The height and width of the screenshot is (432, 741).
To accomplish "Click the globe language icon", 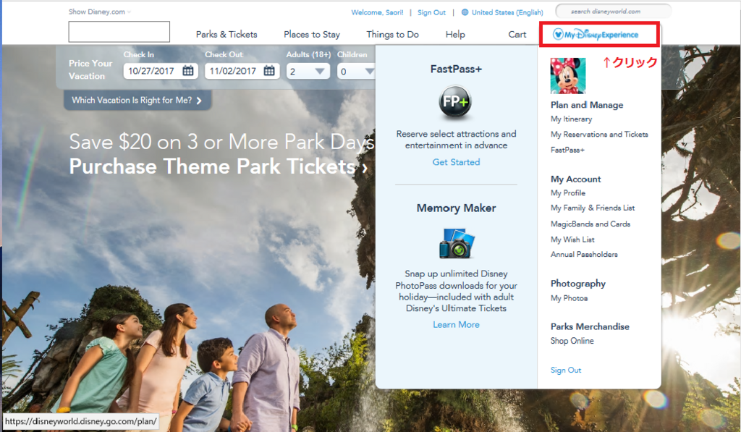I will pos(465,12).
